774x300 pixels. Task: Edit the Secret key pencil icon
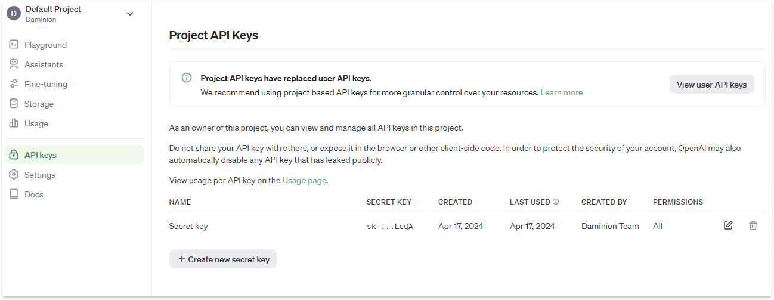728,225
